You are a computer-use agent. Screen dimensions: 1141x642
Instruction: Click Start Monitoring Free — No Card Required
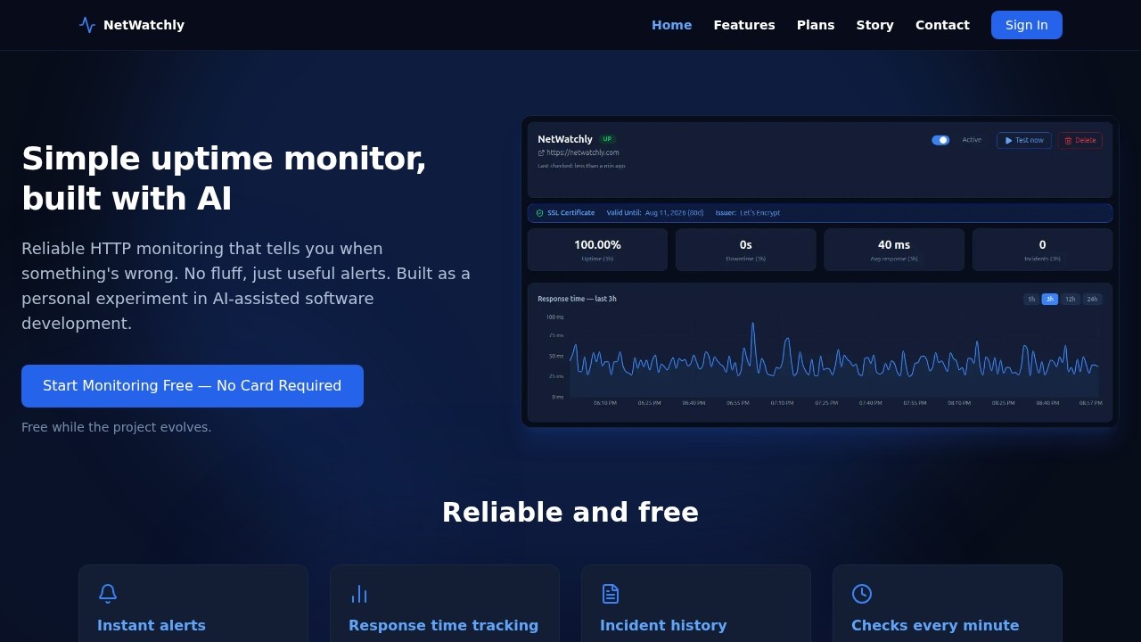193,386
